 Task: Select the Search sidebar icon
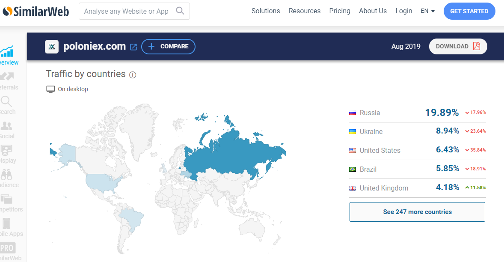click(x=6, y=101)
